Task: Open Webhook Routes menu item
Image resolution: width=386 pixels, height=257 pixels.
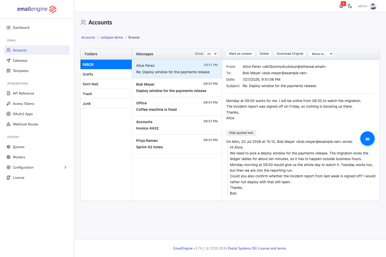Action: (37, 124)
